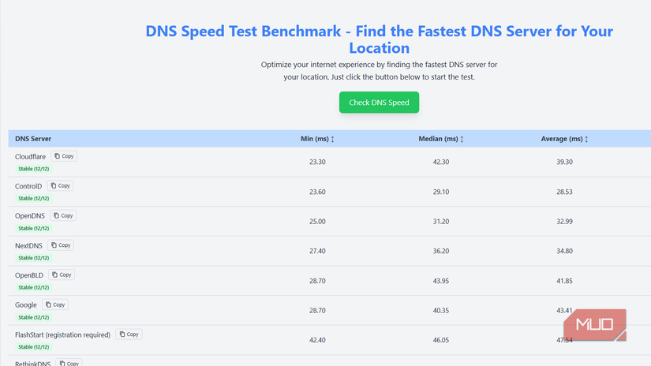The image size is (651, 366).
Task: Start the test with Check DNS Speed
Action: click(379, 103)
